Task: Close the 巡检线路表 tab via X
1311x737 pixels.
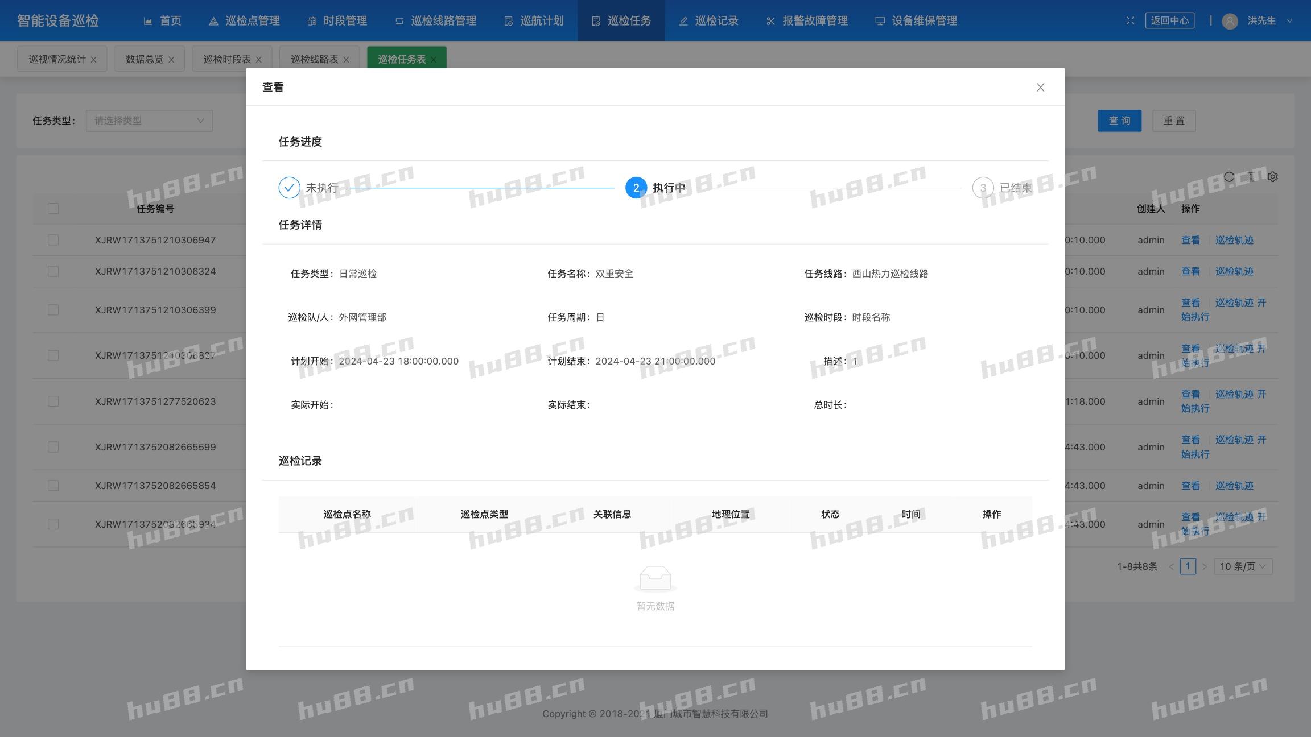Action: coord(346,60)
